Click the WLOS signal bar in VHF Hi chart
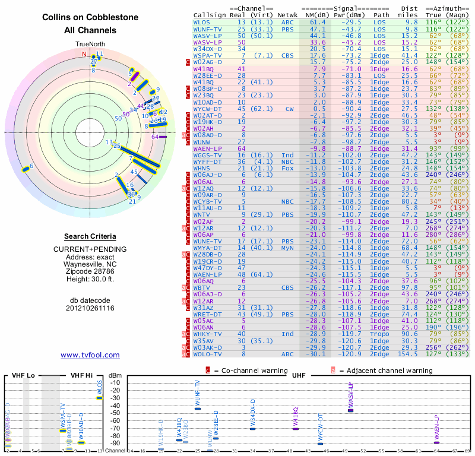This screenshot has width=475, height=456. pyautogui.click(x=100, y=398)
